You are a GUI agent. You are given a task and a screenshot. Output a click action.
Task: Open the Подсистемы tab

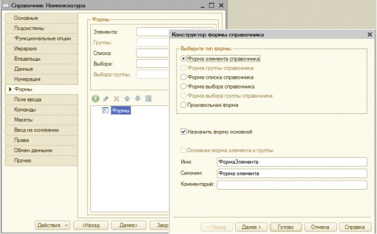tap(41, 28)
